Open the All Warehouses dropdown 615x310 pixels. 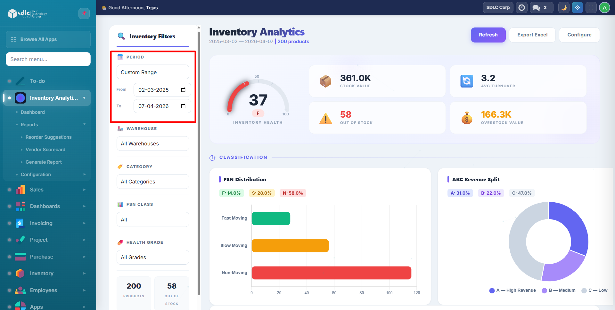coord(153,143)
